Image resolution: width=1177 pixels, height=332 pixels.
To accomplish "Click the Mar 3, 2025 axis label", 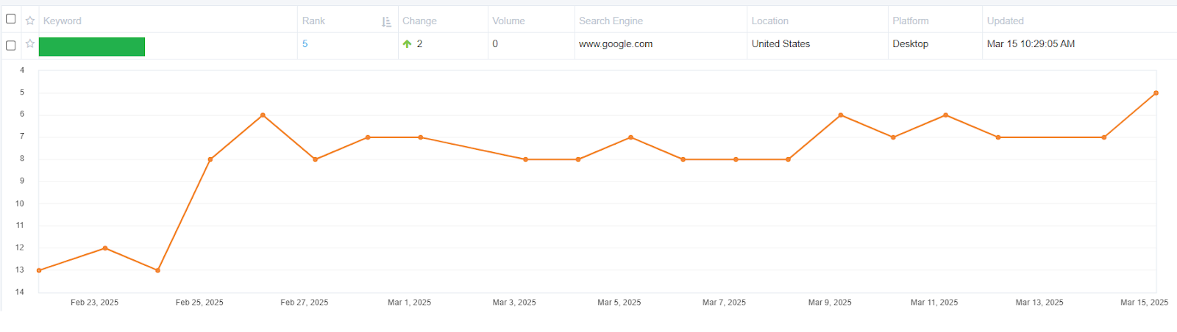I will point(514,303).
